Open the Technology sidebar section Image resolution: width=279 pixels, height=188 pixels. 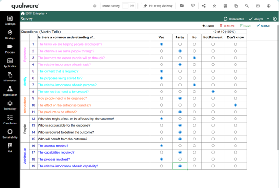pyautogui.click(x=10, y=105)
